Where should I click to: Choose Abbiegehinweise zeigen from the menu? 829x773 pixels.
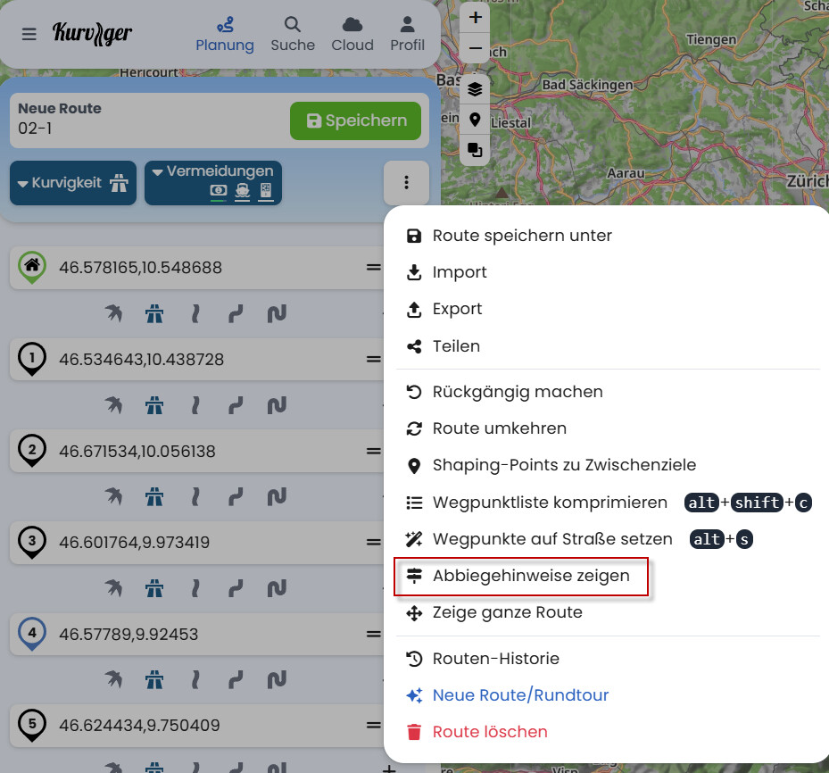pyautogui.click(x=531, y=577)
